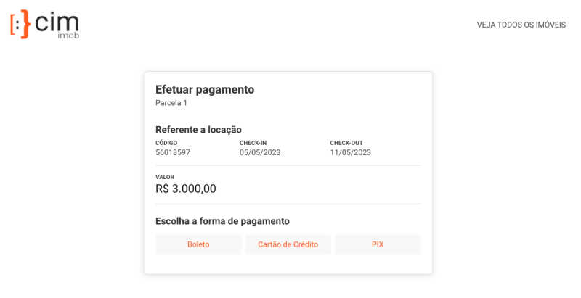Choose Boleto as payment method
This screenshot has height=298, width=581.
click(198, 244)
